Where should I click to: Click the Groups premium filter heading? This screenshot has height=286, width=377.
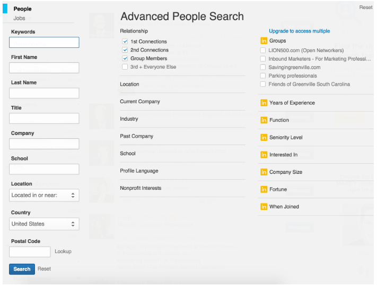coord(277,41)
